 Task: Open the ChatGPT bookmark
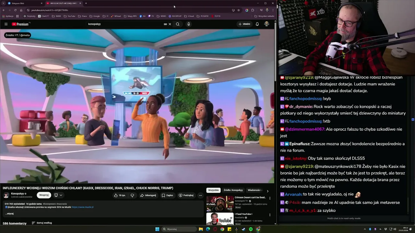[44, 16]
